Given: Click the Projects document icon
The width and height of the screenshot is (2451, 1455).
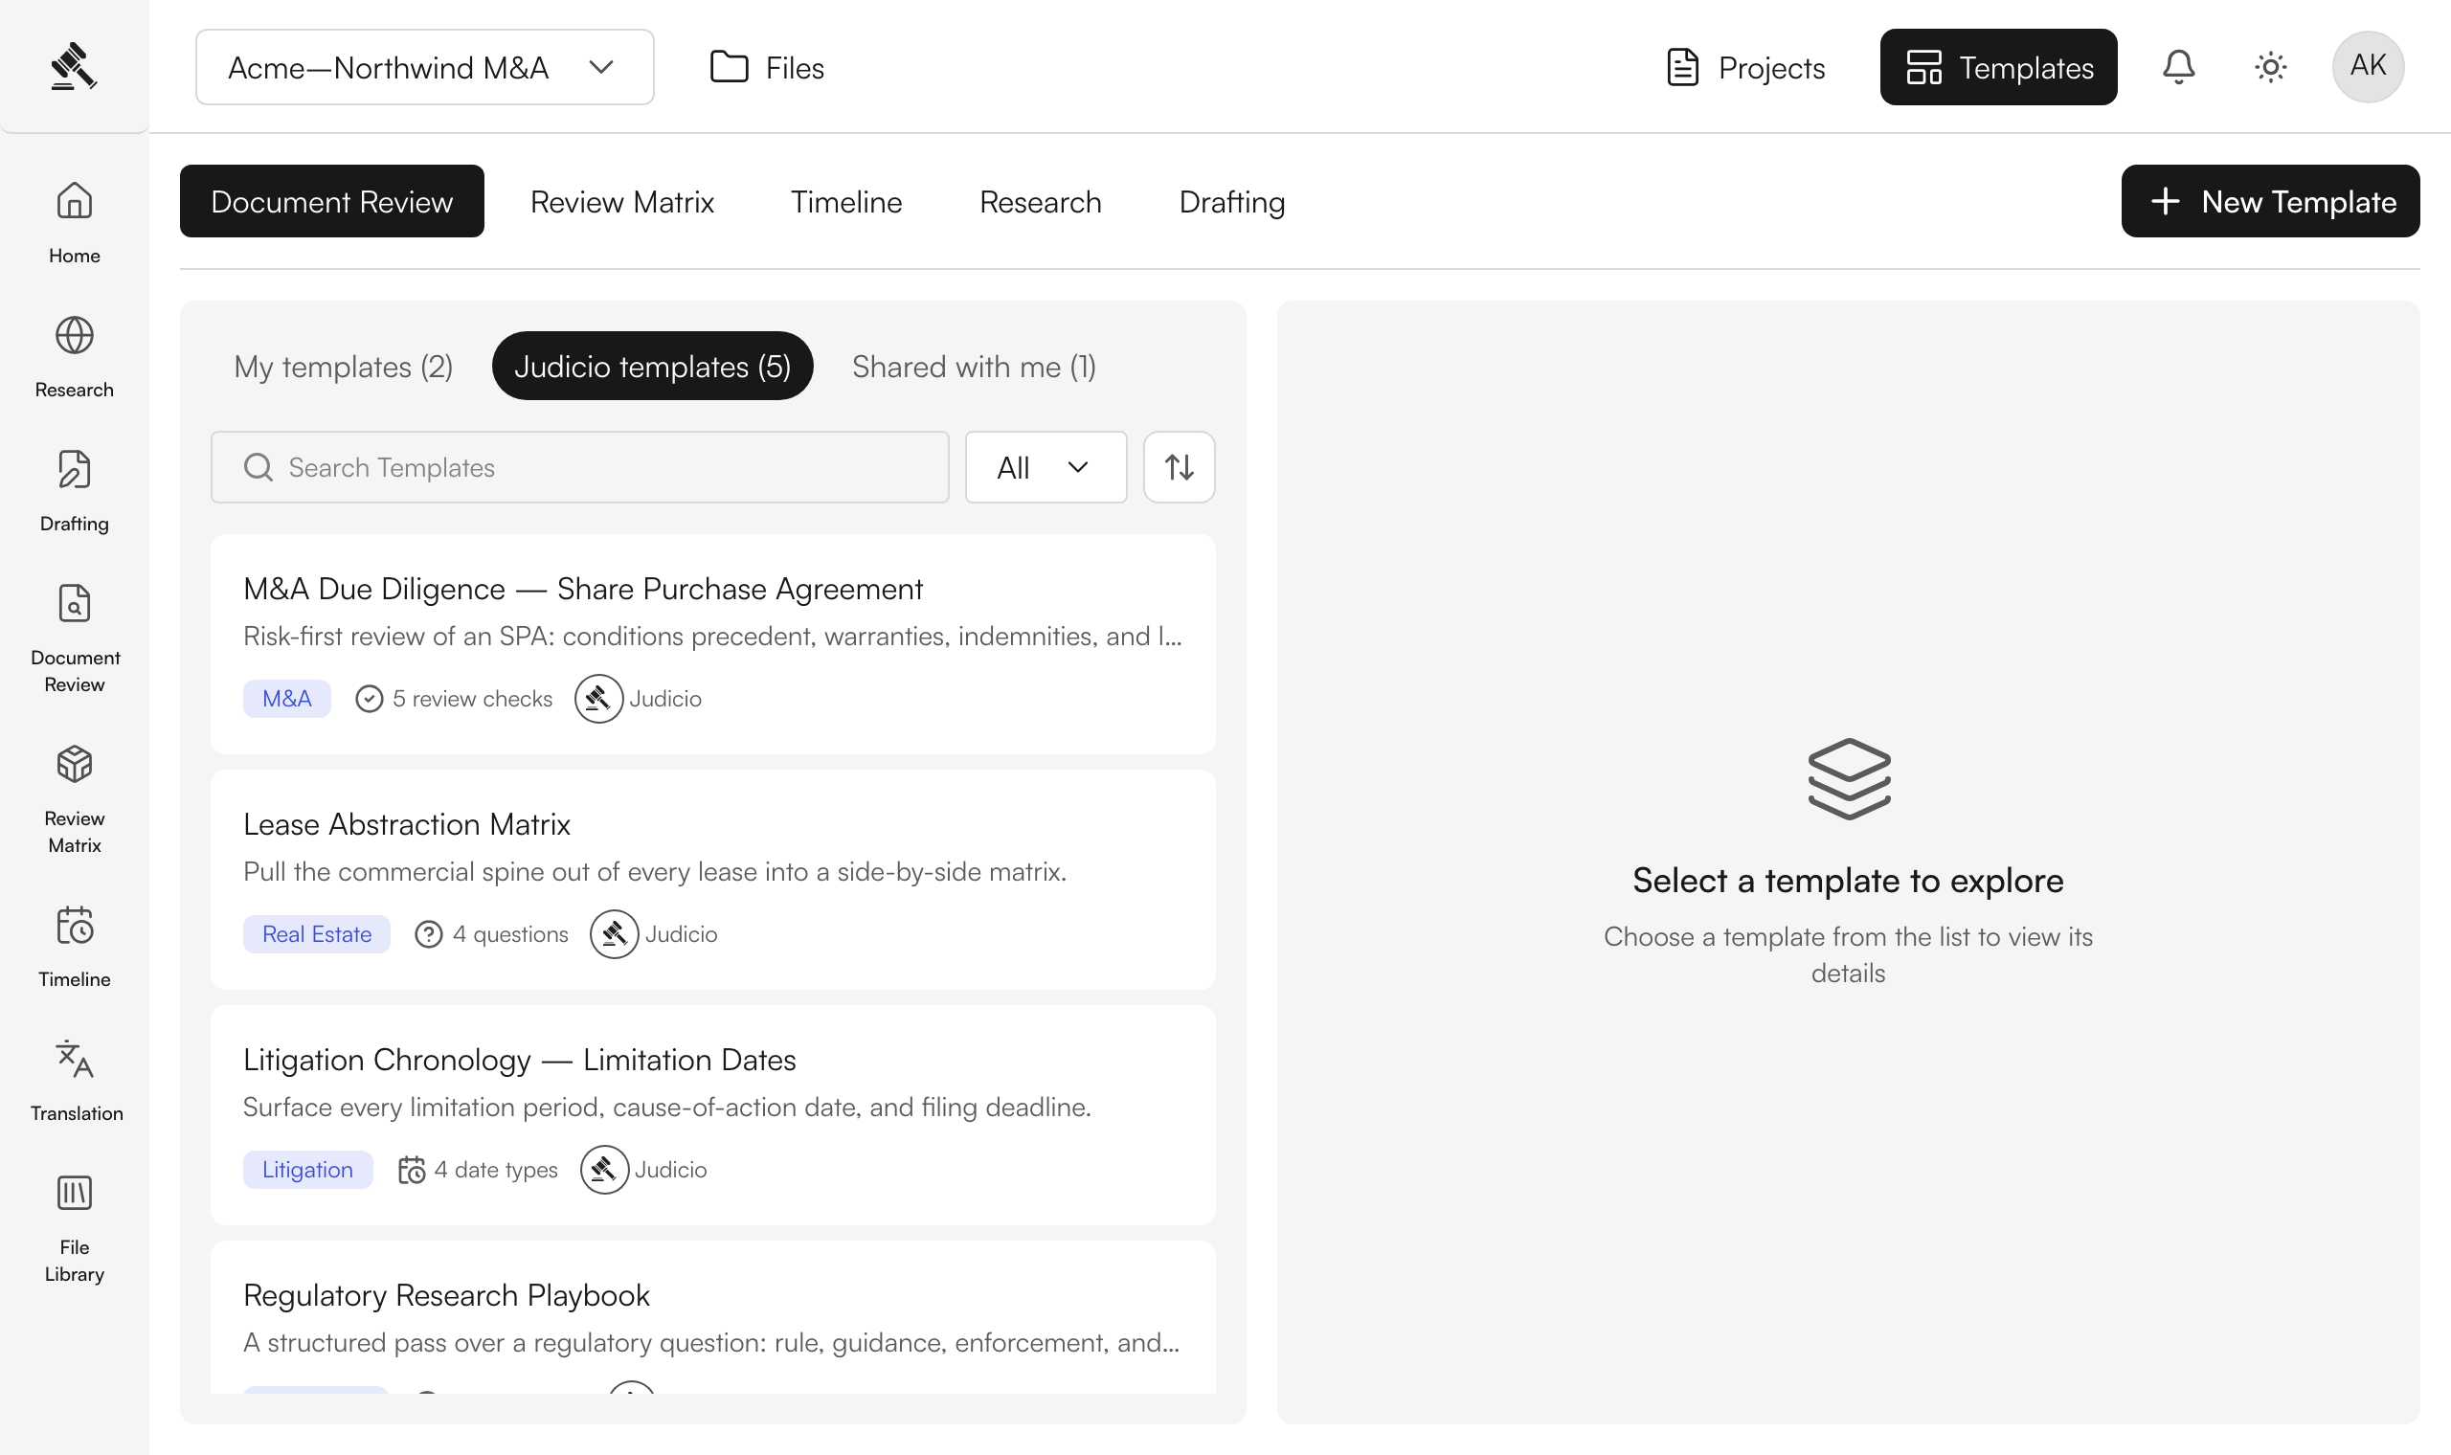Looking at the screenshot, I should tap(1682, 67).
